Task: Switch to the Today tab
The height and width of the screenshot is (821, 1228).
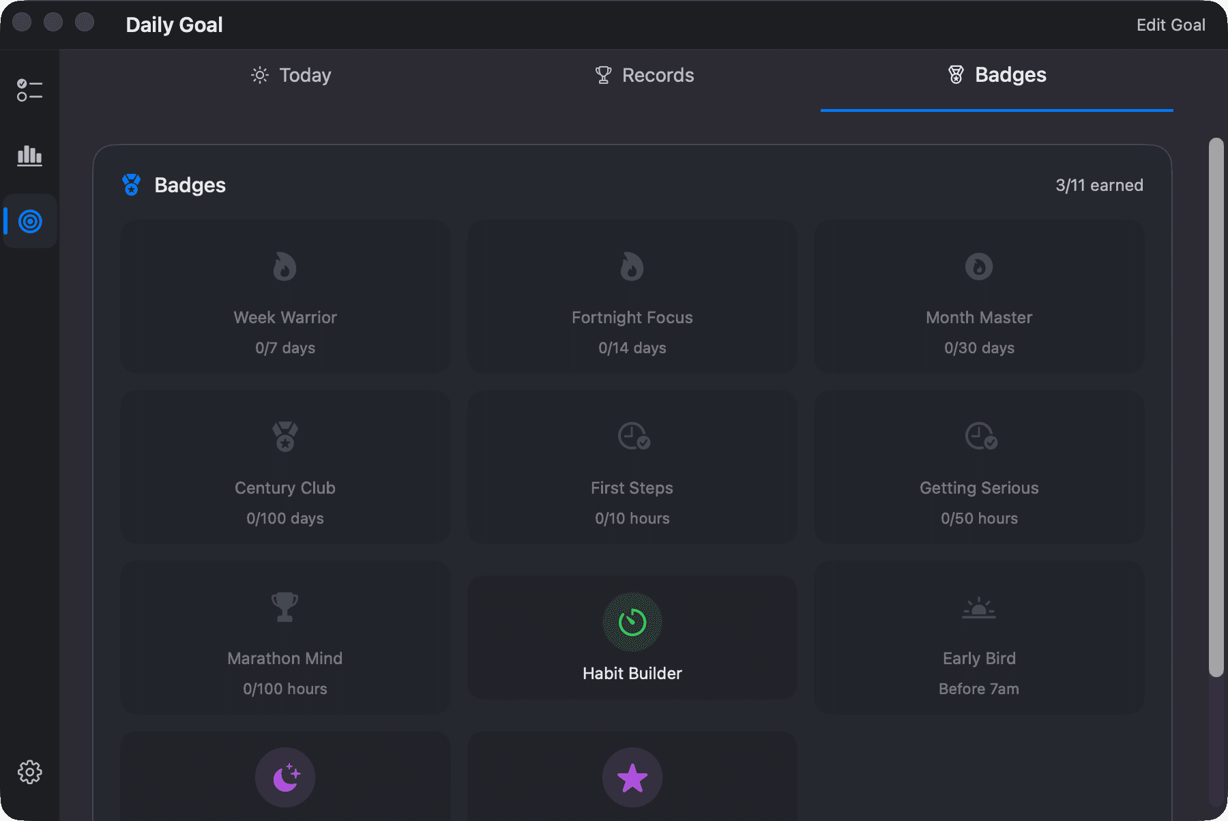Action: [x=291, y=75]
